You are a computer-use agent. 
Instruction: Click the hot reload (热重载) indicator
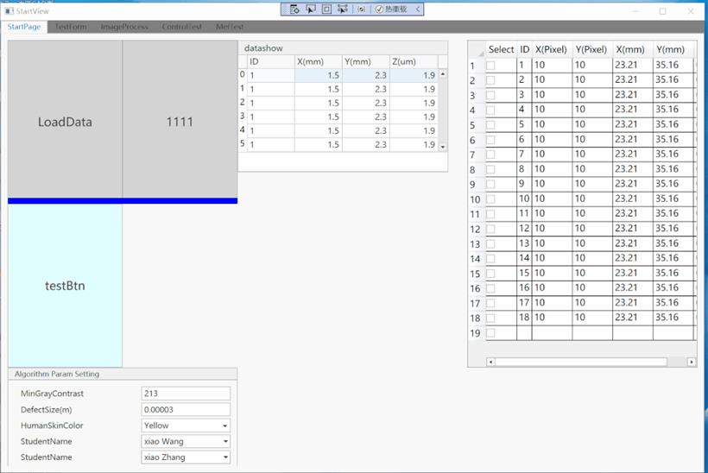tap(392, 9)
